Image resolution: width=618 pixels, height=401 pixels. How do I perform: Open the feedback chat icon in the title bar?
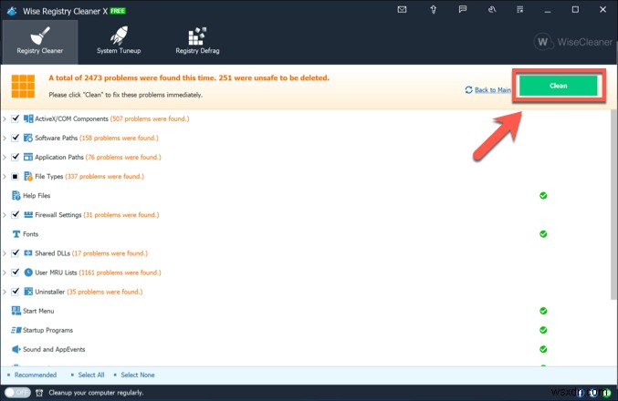click(x=463, y=9)
